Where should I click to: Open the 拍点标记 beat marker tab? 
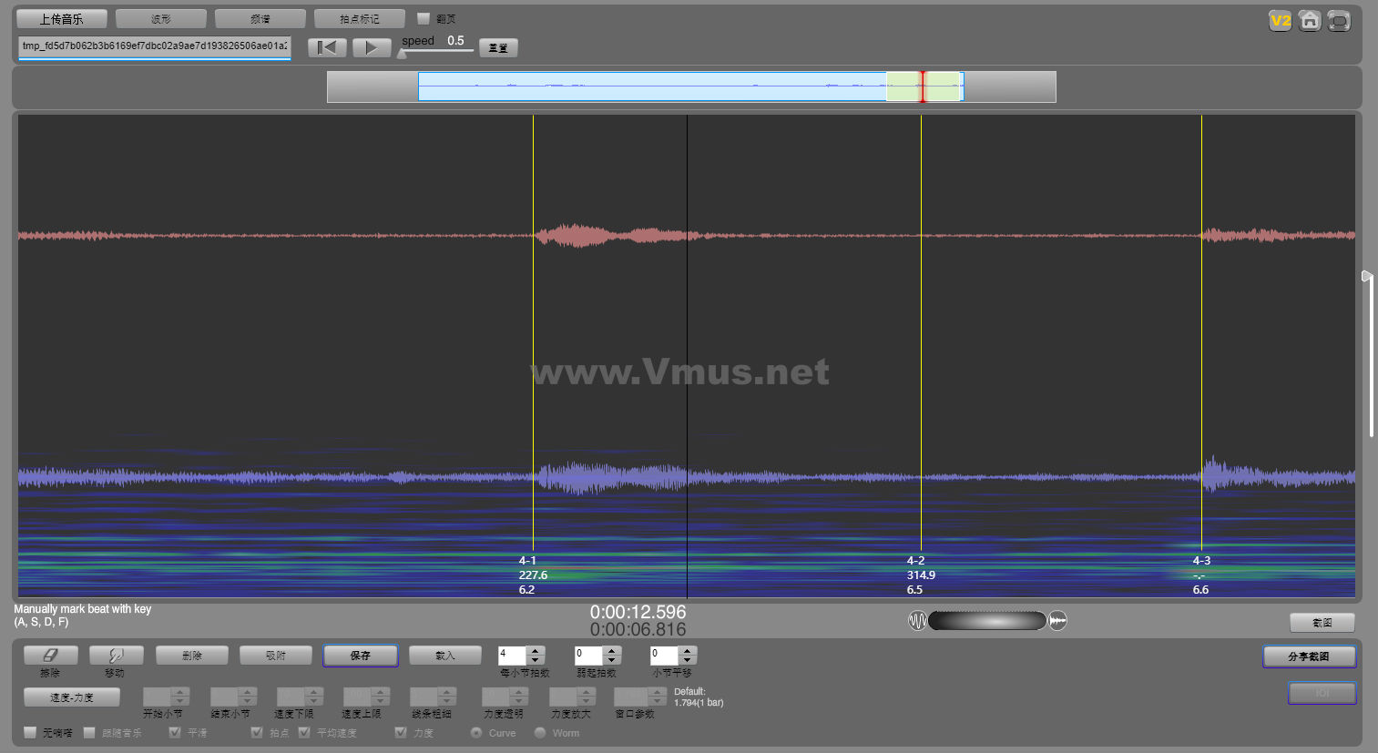coord(360,19)
